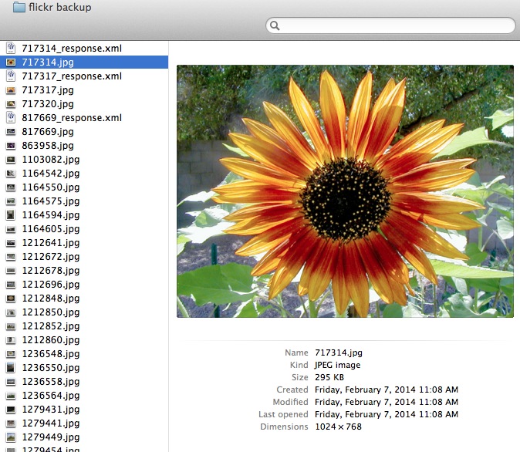The height and width of the screenshot is (452, 520).
Task: Select file name 817669.jpg
Action: 48,132
